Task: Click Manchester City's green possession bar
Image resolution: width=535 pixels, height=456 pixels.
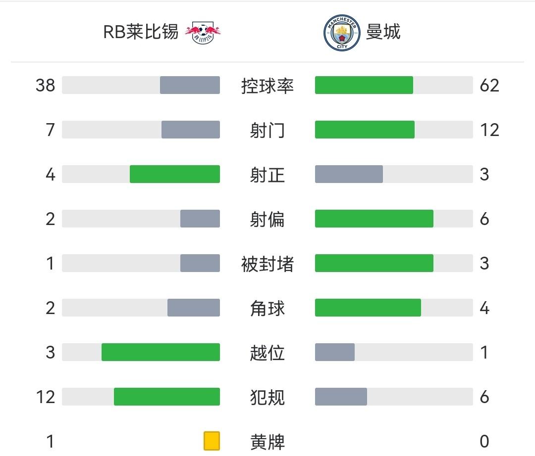Action: 364,85
